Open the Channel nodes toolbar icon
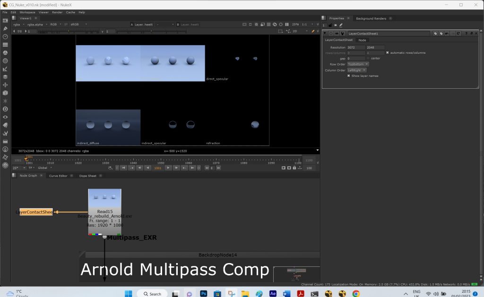This screenshot has width=484, height=297. (x=5, y=45)
